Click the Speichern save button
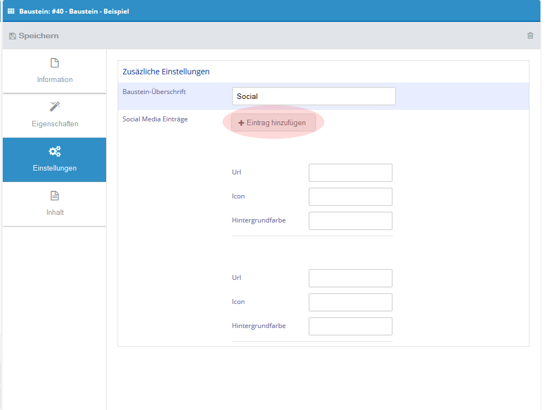 coord(34,36)
